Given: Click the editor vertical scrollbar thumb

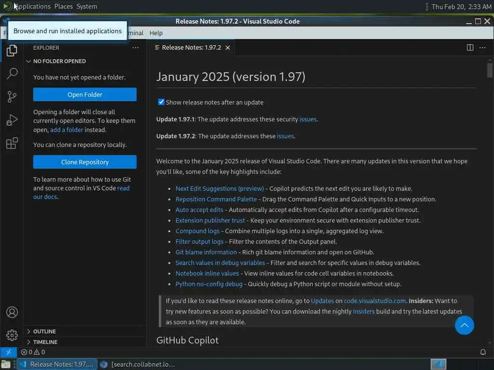Looking at the screenshot, I should pos(490,70).
